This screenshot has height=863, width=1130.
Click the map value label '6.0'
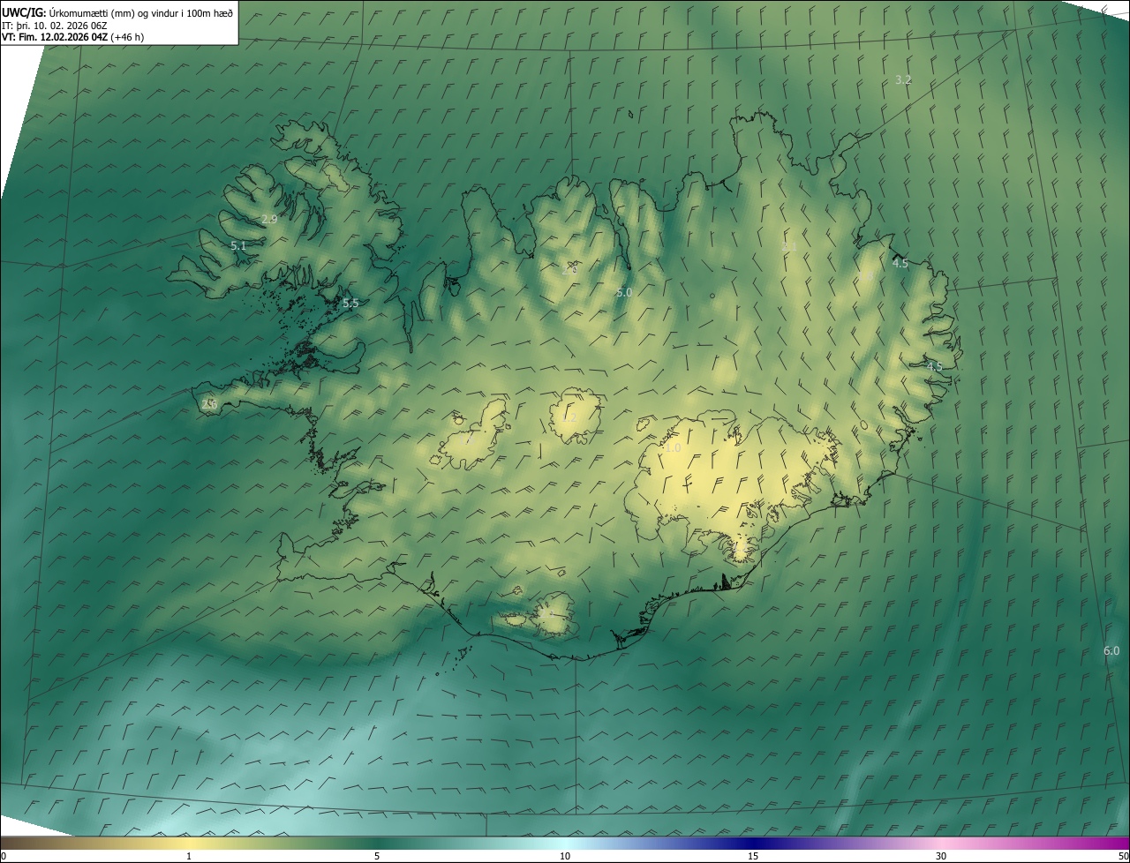click(1111, 650)
